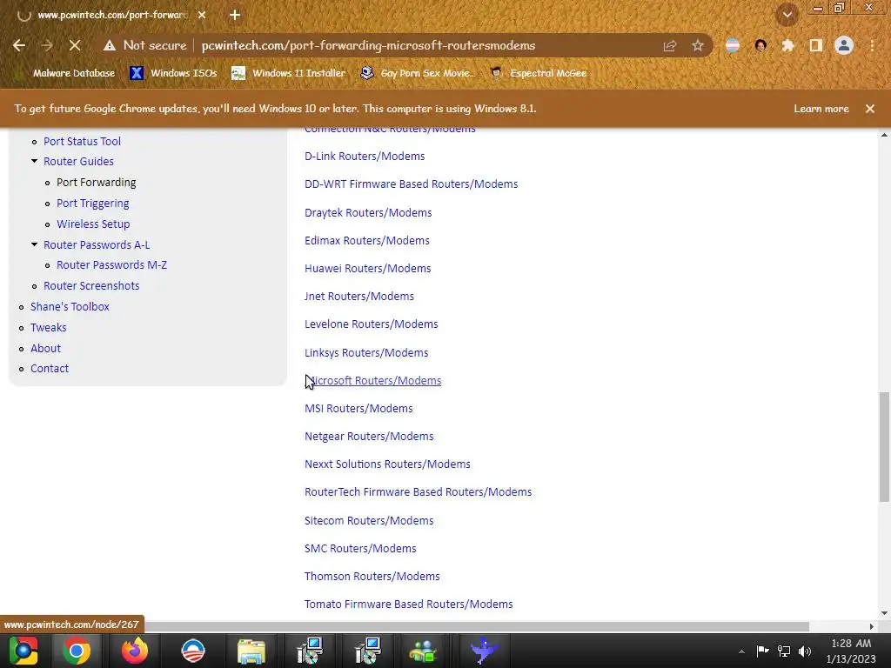Open Sitecom Routers/Modems link
This screenshot has height=668, width=891.
pos(369,520)
